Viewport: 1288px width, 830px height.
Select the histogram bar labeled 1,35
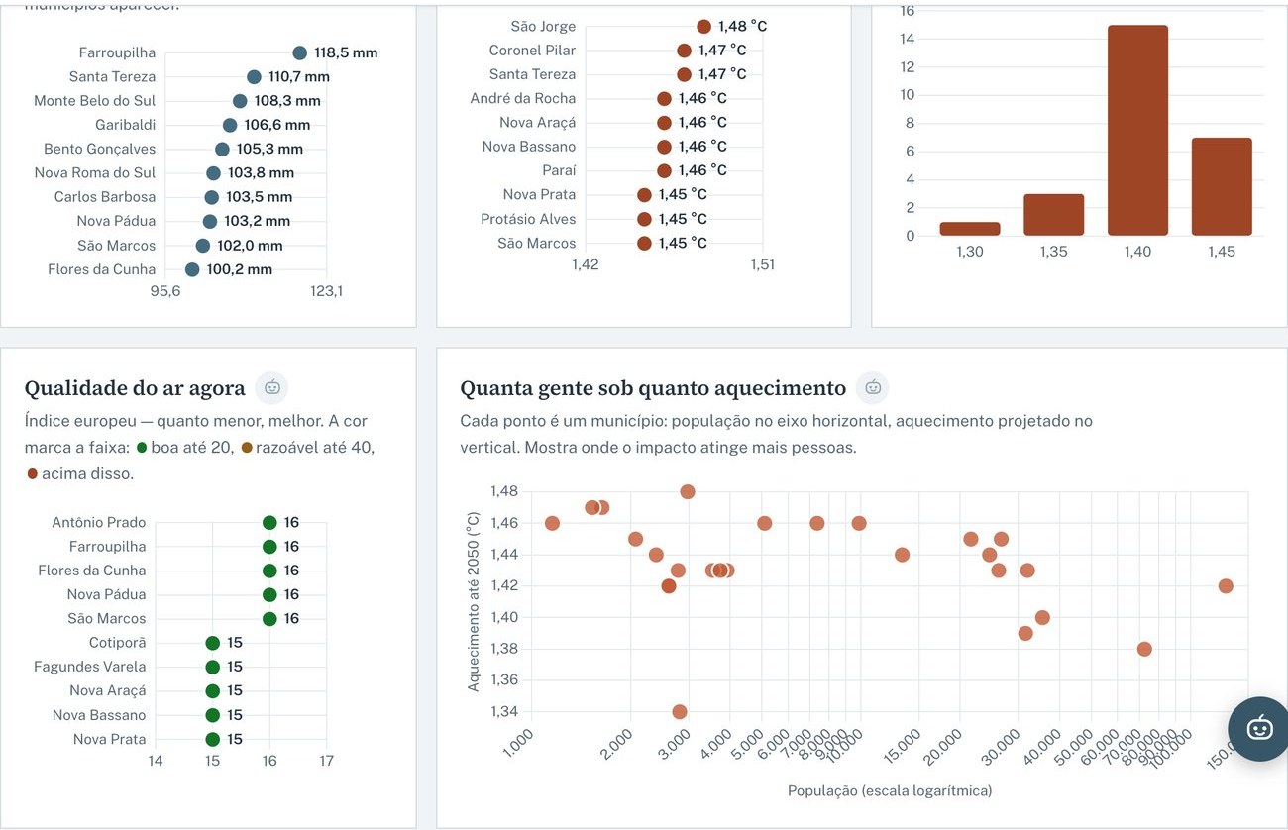click(1054, 215)
